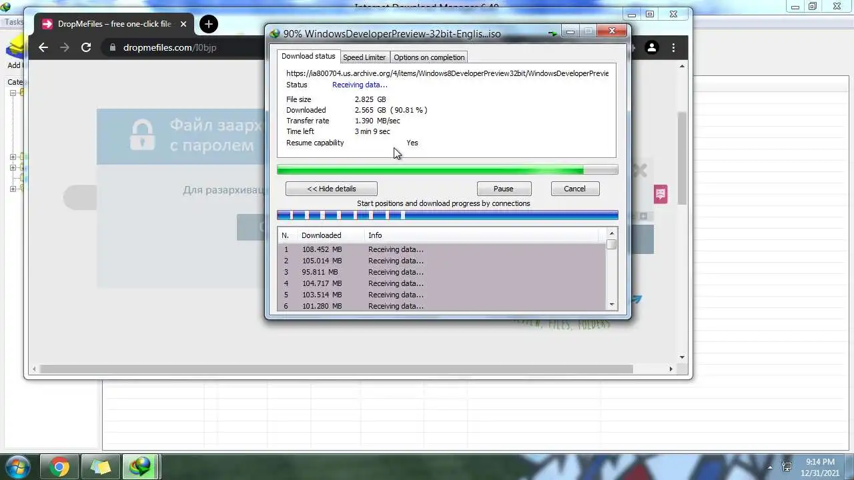Click the Chrome icon in the taskbar
Screen dimensions: 854x480
click(x=59, y=467)
